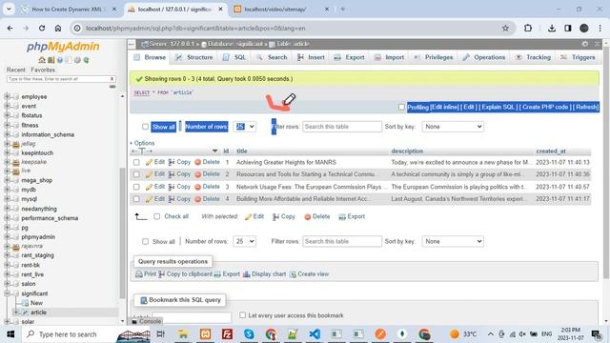The image size is (610, 343).
Task: Click Copy to clipboard icon
Action: (161, 274)
